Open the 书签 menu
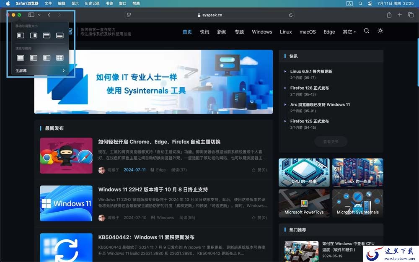Viewport: 419px width, 262px height. 109,3
